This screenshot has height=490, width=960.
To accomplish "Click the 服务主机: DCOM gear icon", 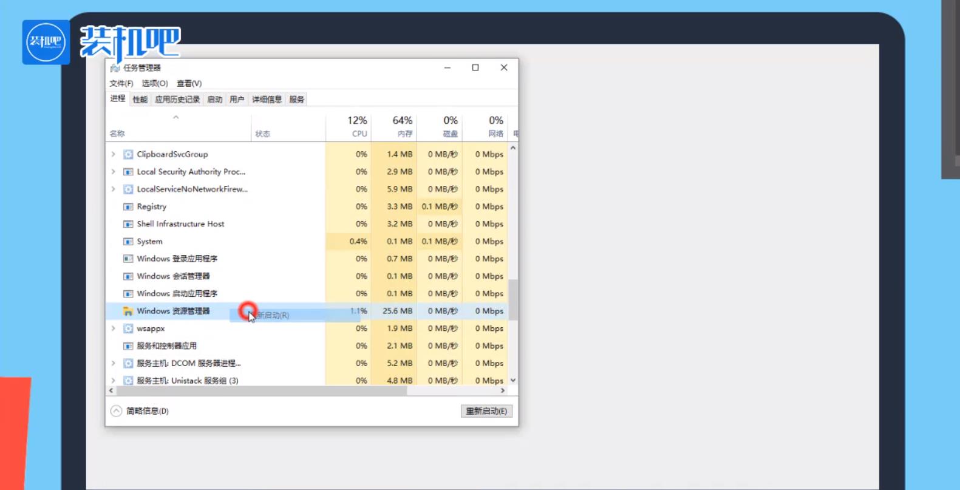I will 128,363.
